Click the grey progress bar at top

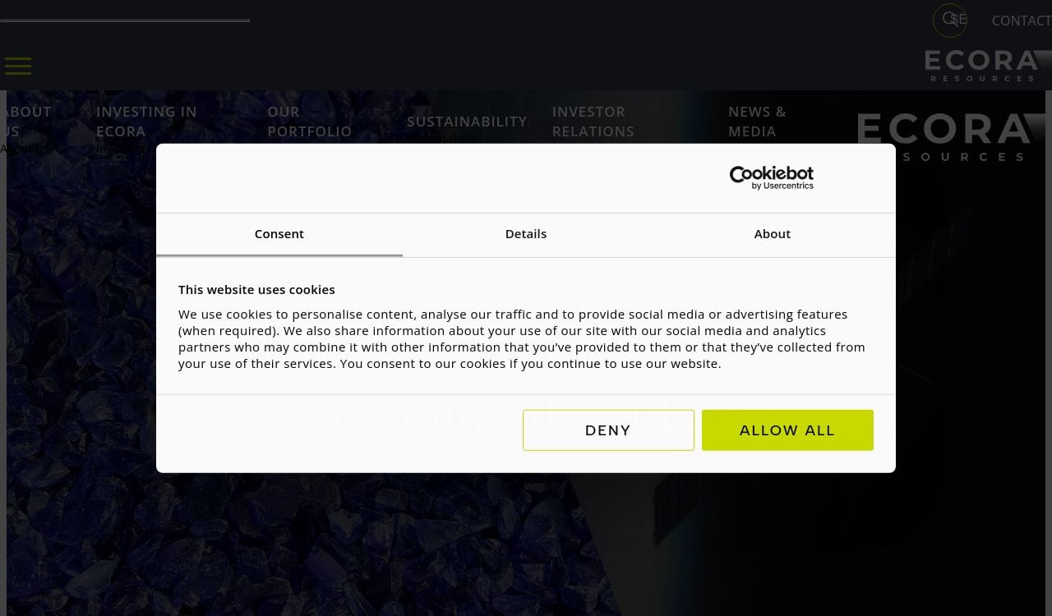coord(125,20)
